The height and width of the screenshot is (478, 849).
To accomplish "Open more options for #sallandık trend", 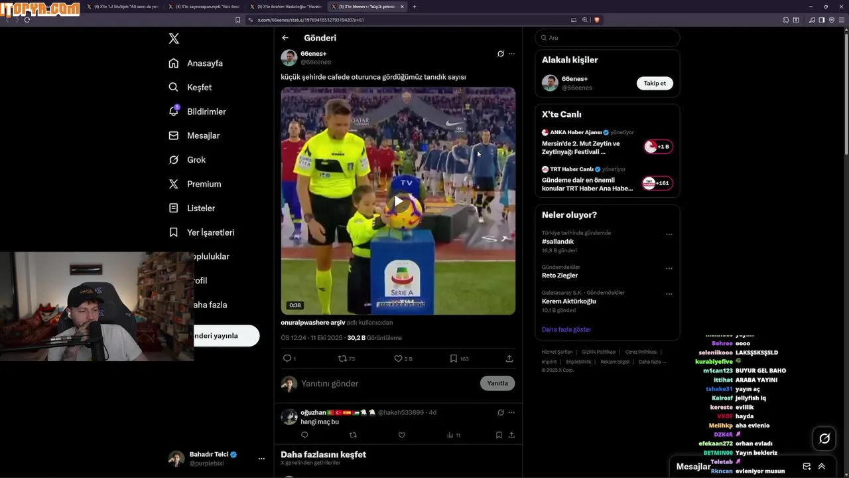I will [669, 234].
